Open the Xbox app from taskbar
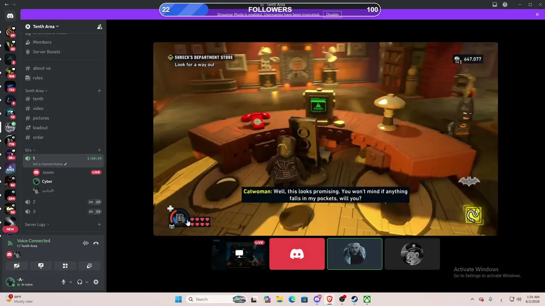Viewport: 545px width, 306px height. pos(367,299)
